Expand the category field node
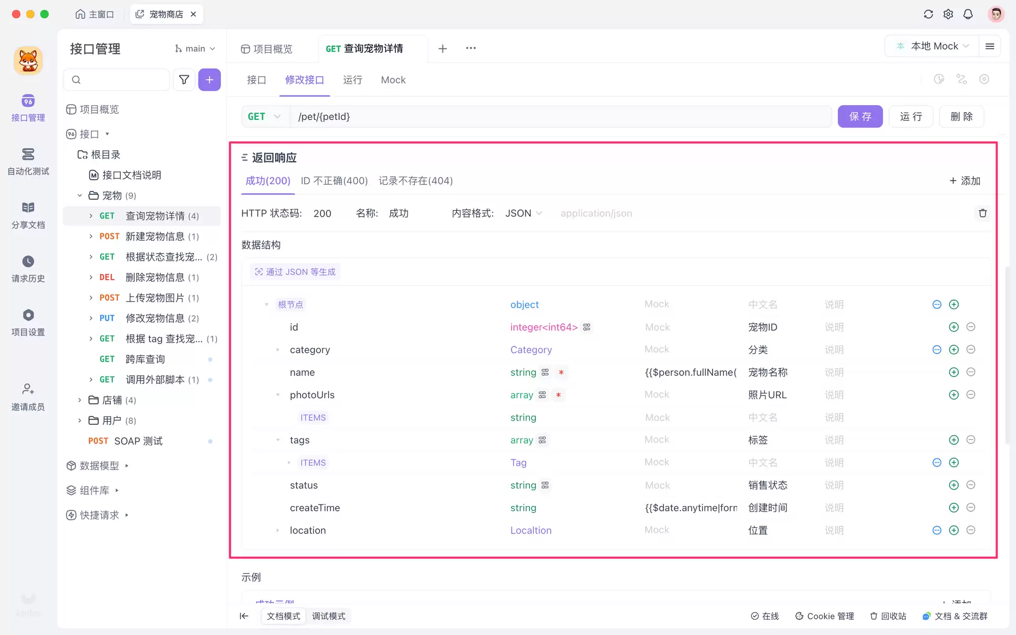This screenshot has width=1016, height=635. [278, 350]
